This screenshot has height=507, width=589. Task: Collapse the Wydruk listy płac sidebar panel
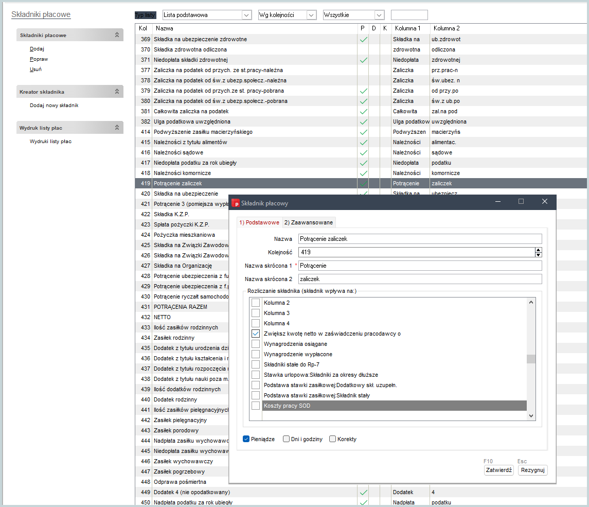pos(117,128)
